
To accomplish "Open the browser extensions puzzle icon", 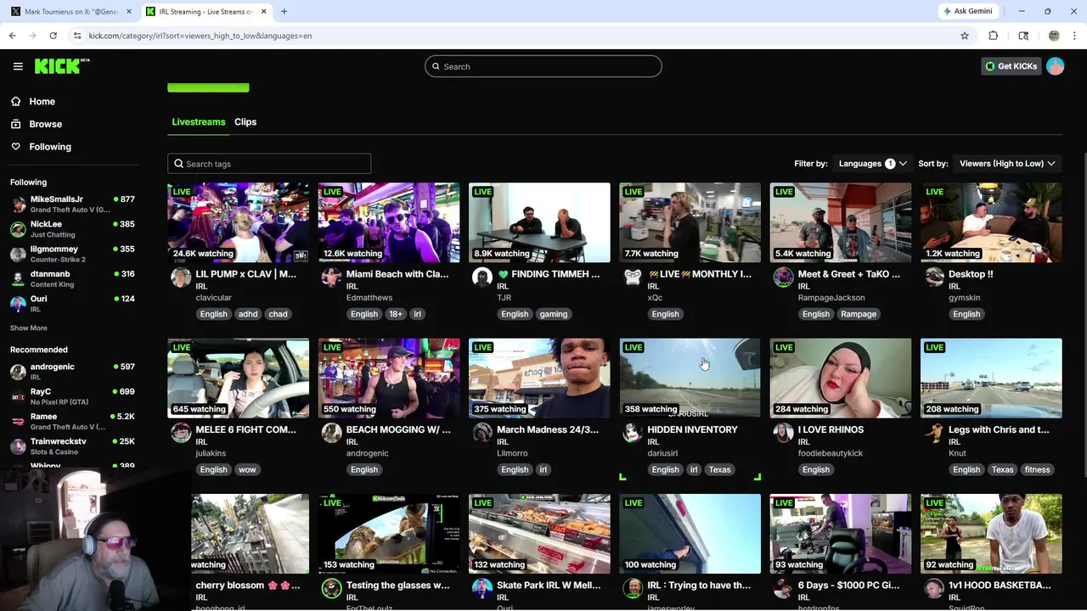I will tap(993, 36).
